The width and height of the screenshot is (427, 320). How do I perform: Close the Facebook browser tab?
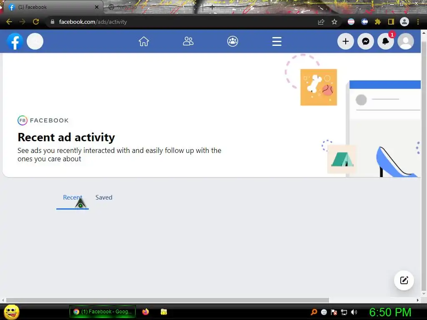click(x=97, y=7)
